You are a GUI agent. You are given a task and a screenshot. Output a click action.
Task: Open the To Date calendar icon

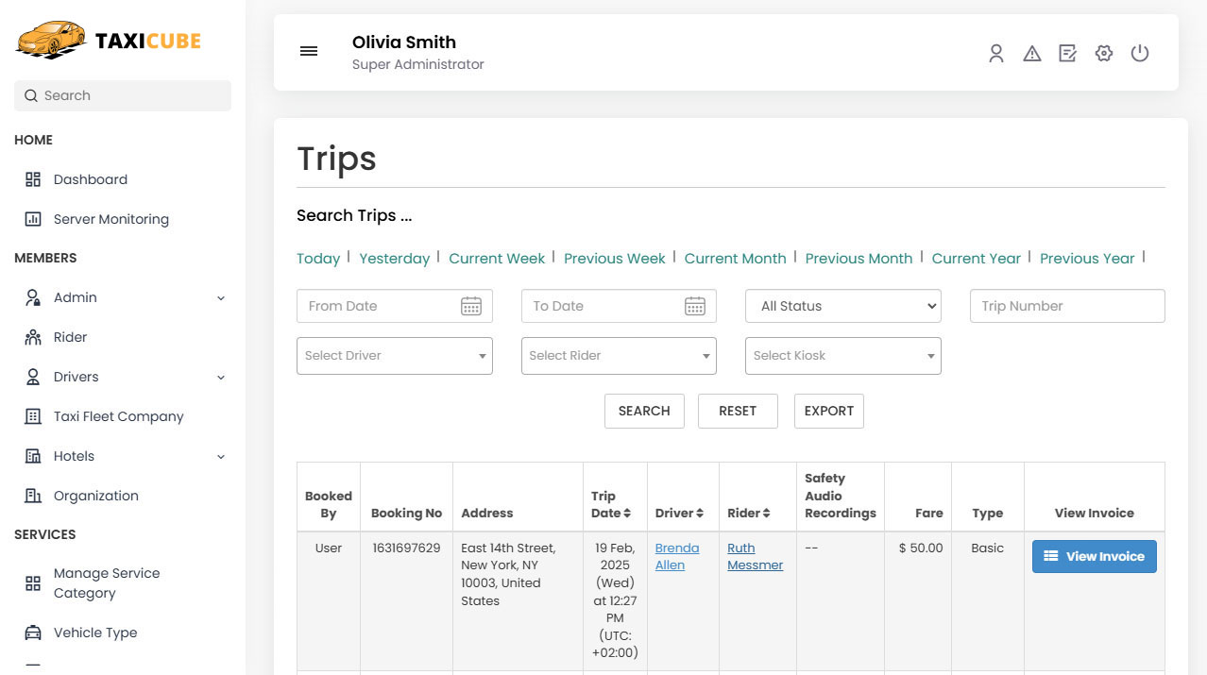tap(694, 306)
